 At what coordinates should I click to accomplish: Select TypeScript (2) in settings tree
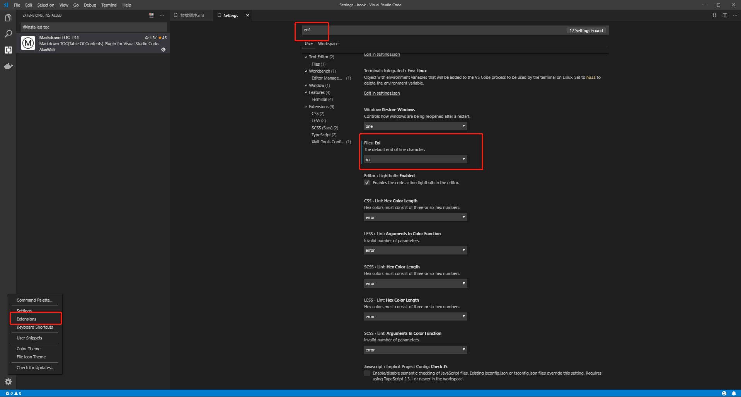point(324,135)
